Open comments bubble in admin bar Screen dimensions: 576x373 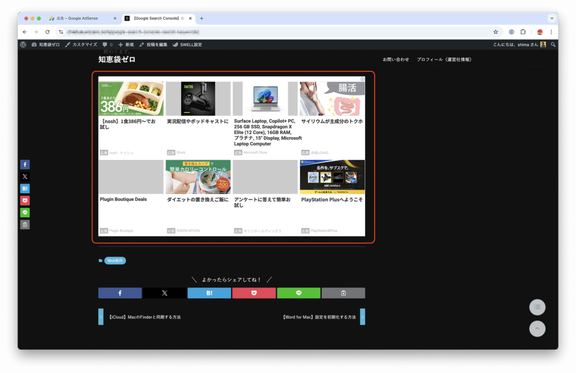tap(107, 44)
